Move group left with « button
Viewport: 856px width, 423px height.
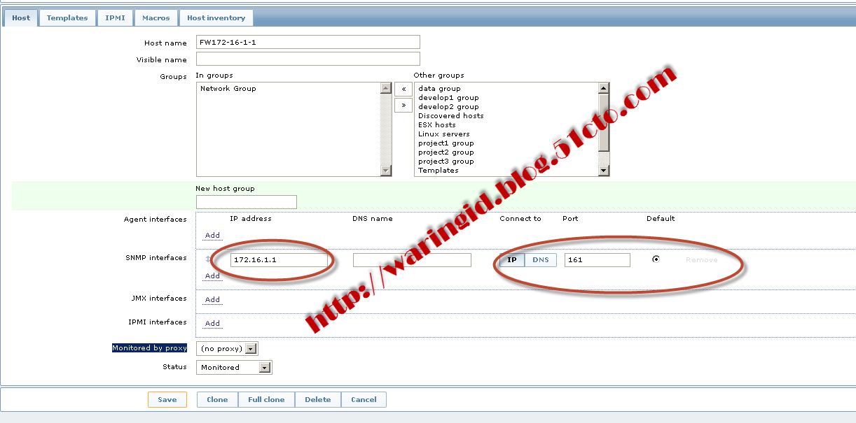click(x=403, y=89)
